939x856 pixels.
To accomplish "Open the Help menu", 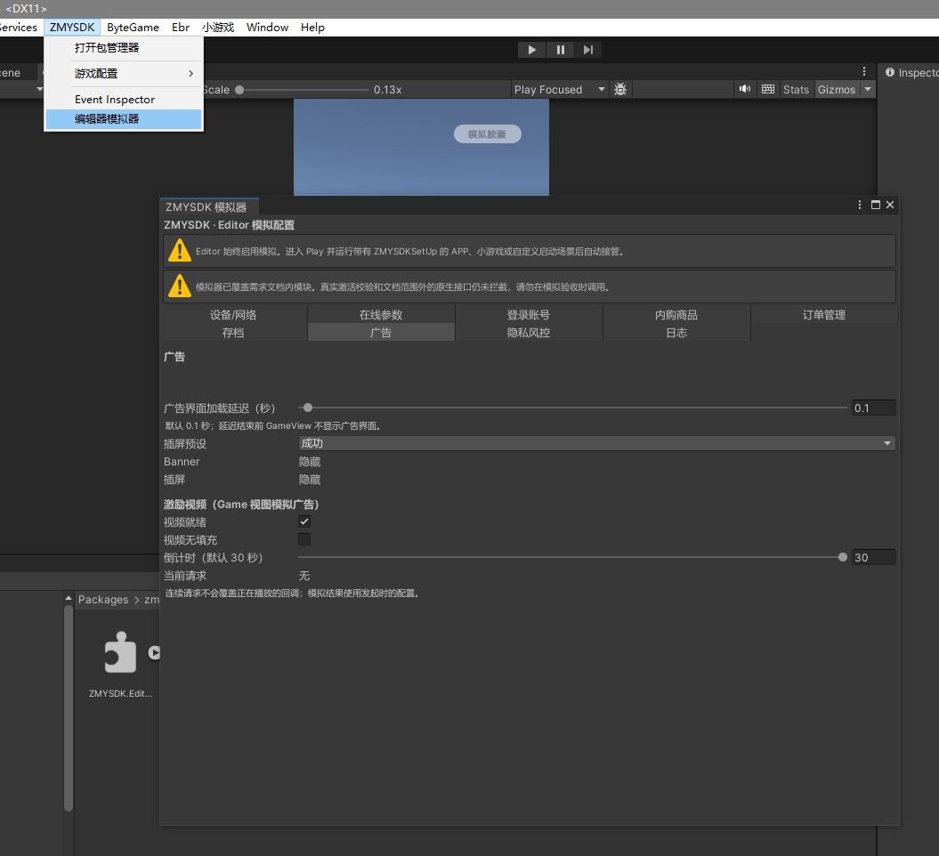I will click(312, 27).
